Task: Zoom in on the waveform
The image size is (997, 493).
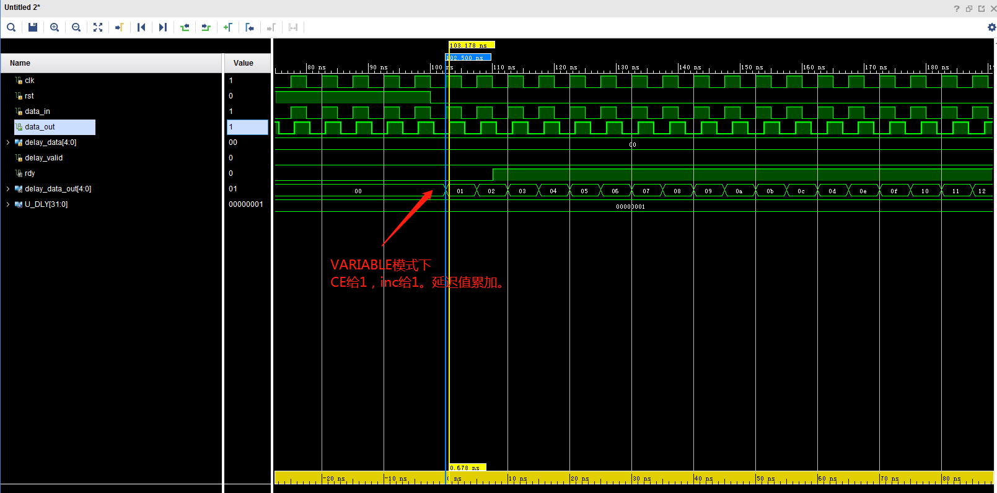Action: point(55,27)
